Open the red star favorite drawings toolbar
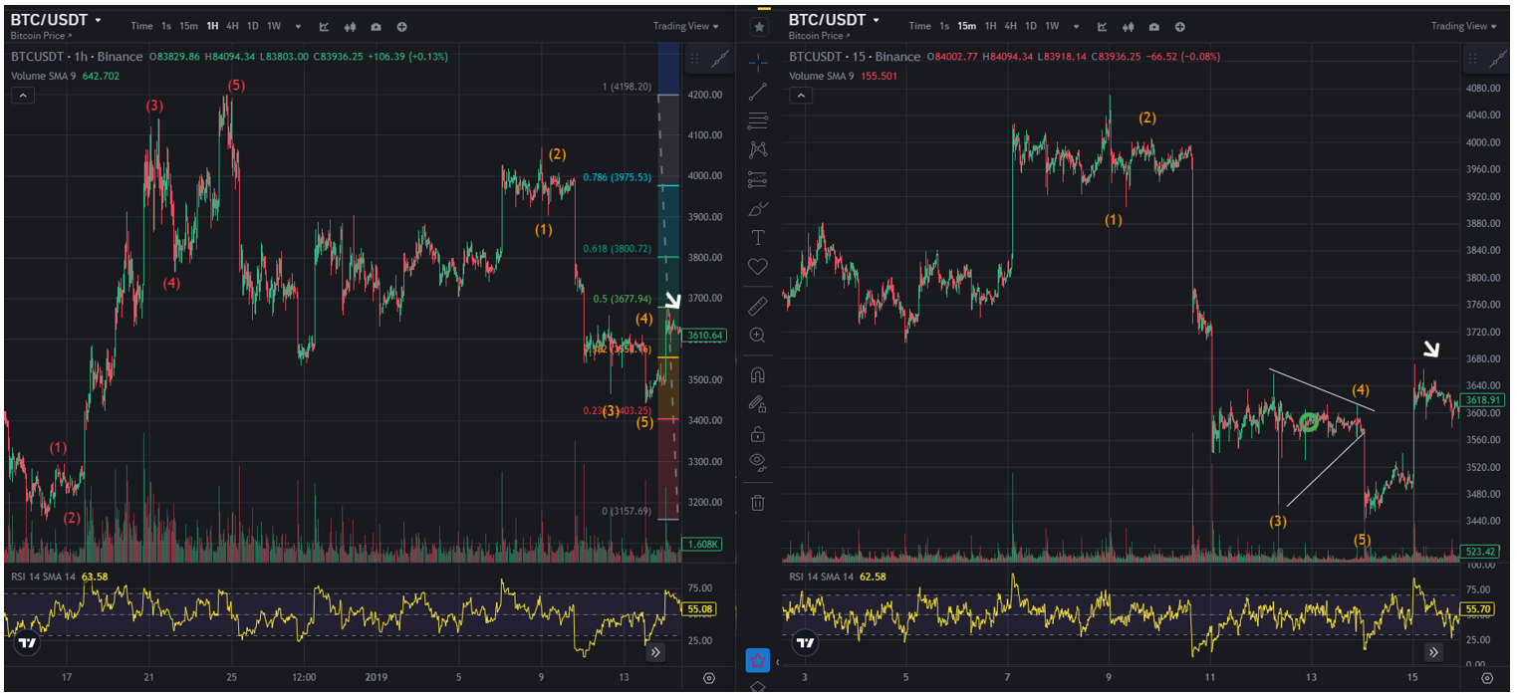The height and width of the screenshot is (694, 1517). pos(758,659)
